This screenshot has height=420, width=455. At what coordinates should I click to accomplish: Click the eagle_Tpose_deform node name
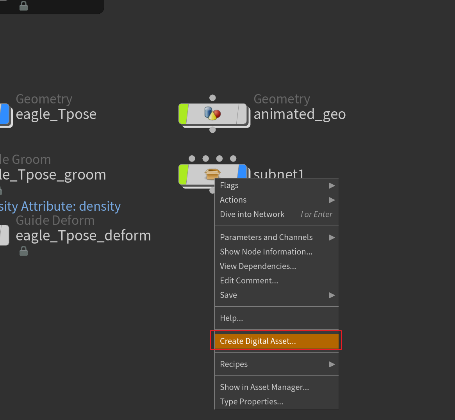coord(83,235)
